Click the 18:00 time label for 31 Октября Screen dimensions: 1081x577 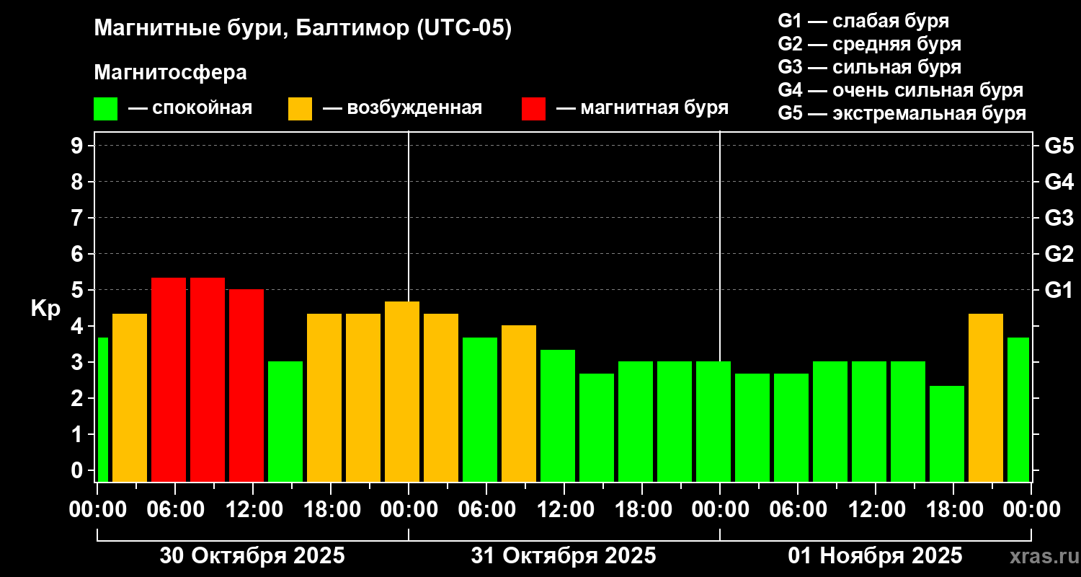click(642, 509)
